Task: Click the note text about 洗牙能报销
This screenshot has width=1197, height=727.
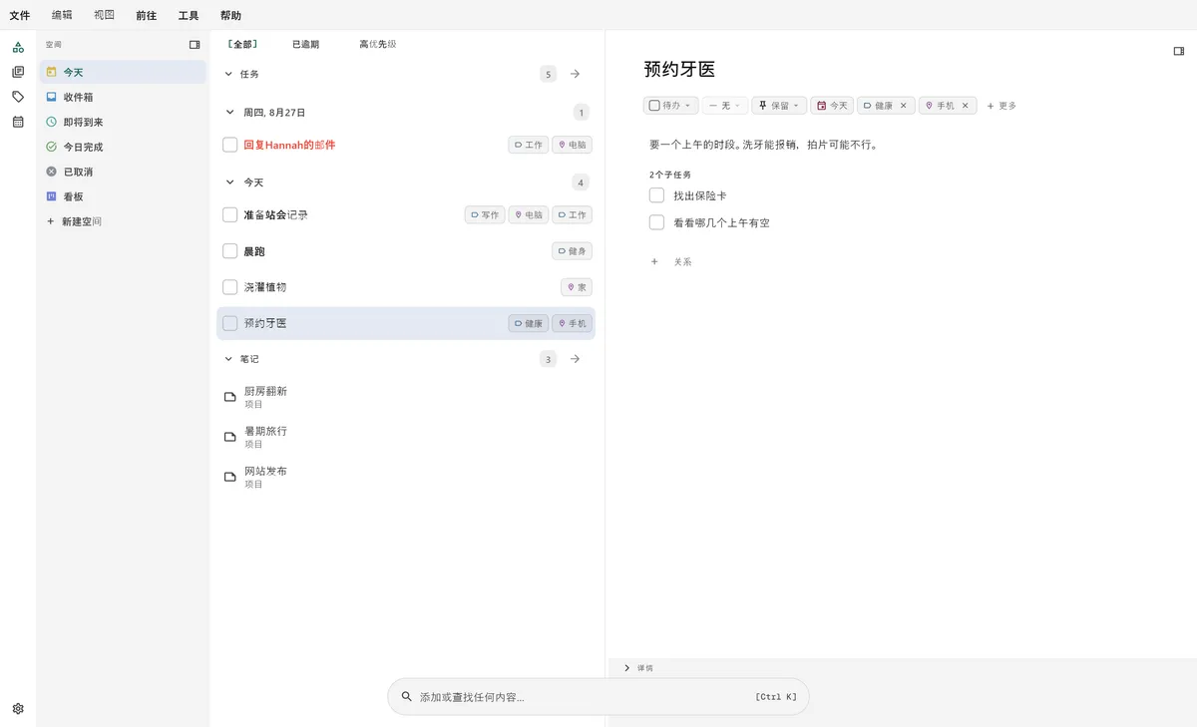Action: coord(763,146)
